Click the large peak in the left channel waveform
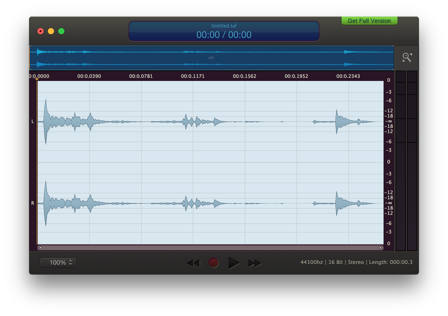 pos(46,121)
